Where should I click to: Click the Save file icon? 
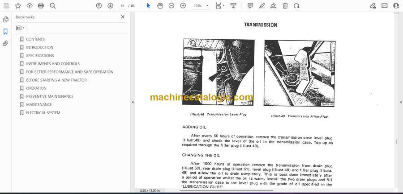pyautogui.click(x=6, y=6)
